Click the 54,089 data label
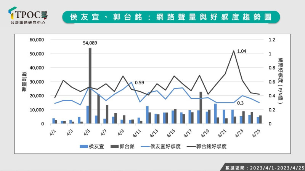The width and height of the screenshot is (305, 171). tap(90, 43)
